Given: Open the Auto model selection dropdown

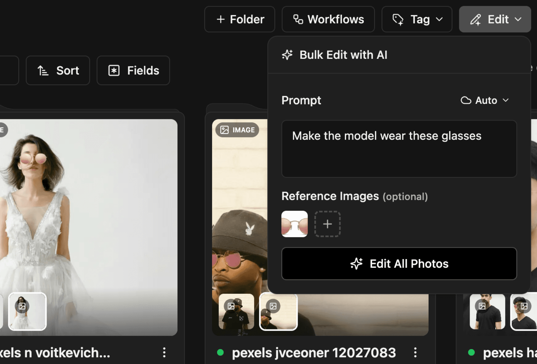Looking at the screenshot, I should tap(485, 100).
